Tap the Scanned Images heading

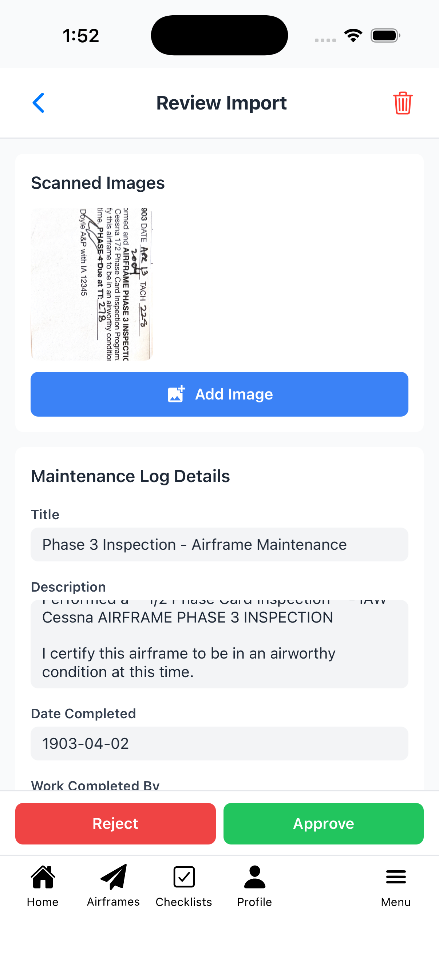click(98, 183)
